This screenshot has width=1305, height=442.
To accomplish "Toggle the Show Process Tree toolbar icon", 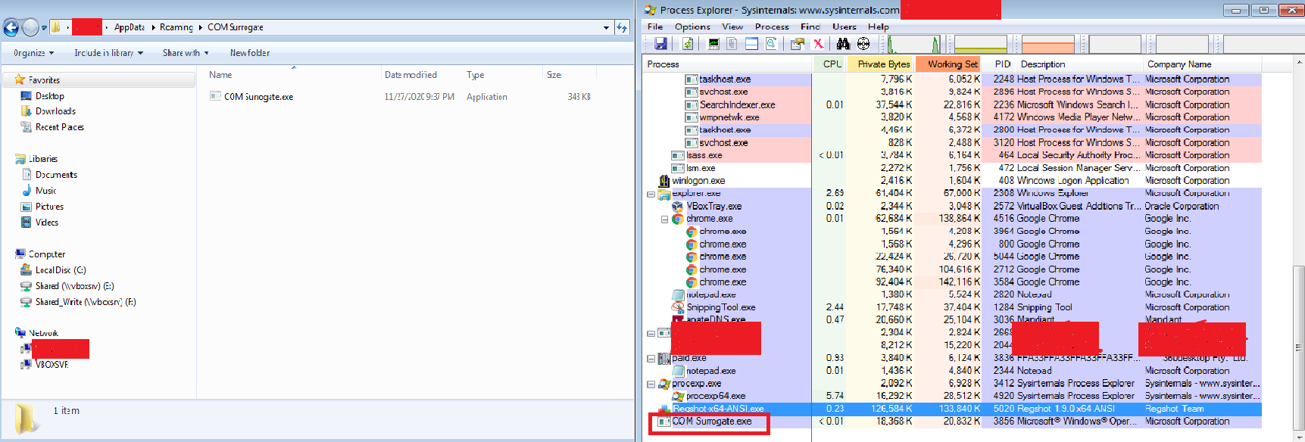I will [732, 44].
